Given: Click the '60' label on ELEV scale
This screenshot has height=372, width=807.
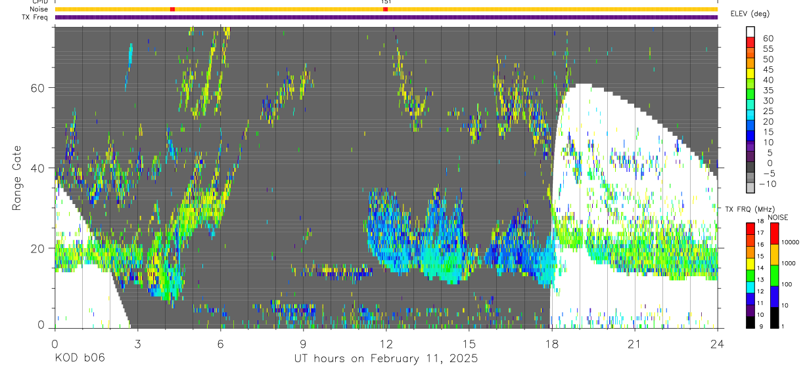Looking at the screenshot, I should [x=768, y=39].
